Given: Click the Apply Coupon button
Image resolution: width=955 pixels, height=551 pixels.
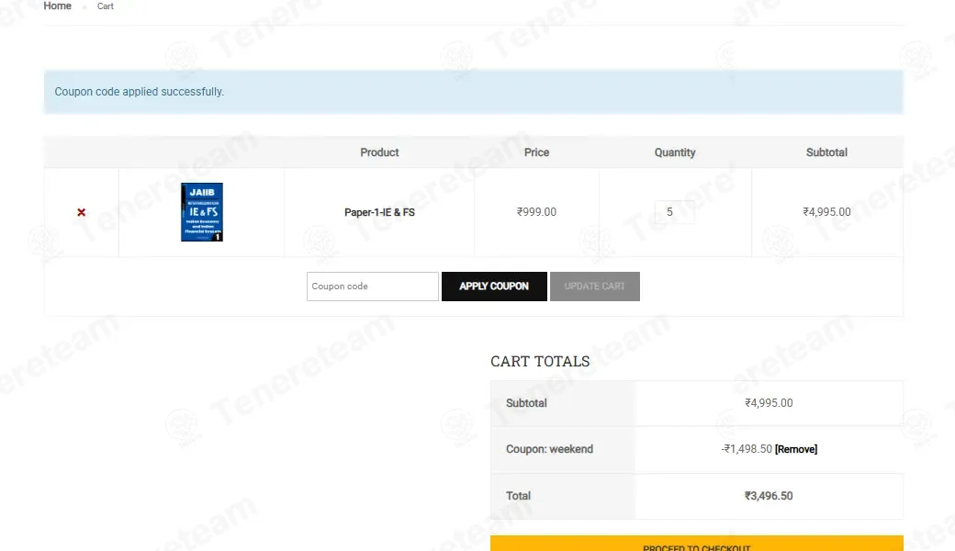Looking at the screenshot, I should pos(494,287).
